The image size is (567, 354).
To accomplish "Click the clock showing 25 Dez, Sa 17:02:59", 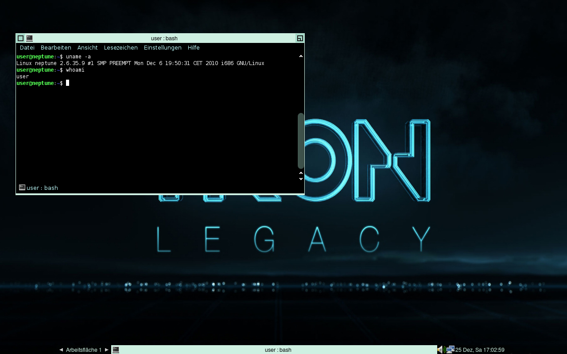I will click(x=480, y=350).
